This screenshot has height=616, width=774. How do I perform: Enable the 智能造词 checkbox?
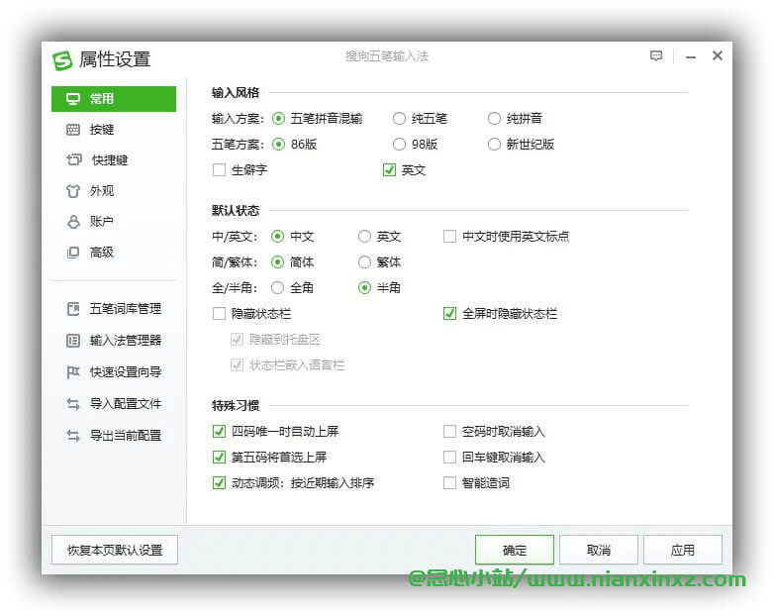449,482
